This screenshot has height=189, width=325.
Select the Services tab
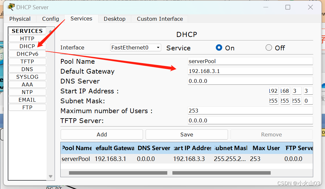pos(81,18)
